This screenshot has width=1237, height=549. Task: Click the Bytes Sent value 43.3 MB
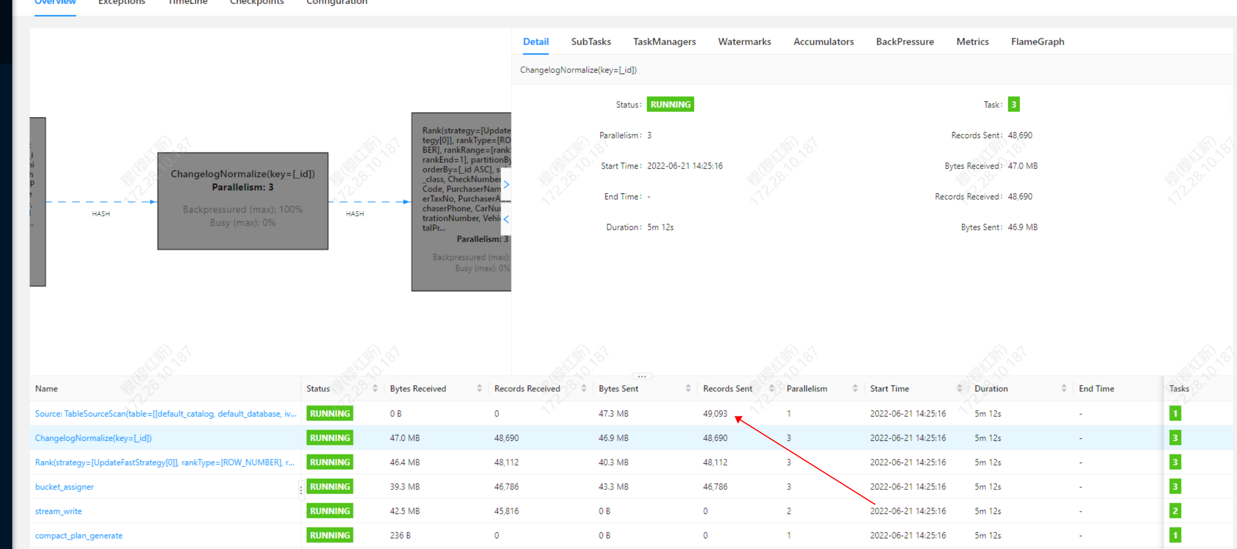click(613, 487)
